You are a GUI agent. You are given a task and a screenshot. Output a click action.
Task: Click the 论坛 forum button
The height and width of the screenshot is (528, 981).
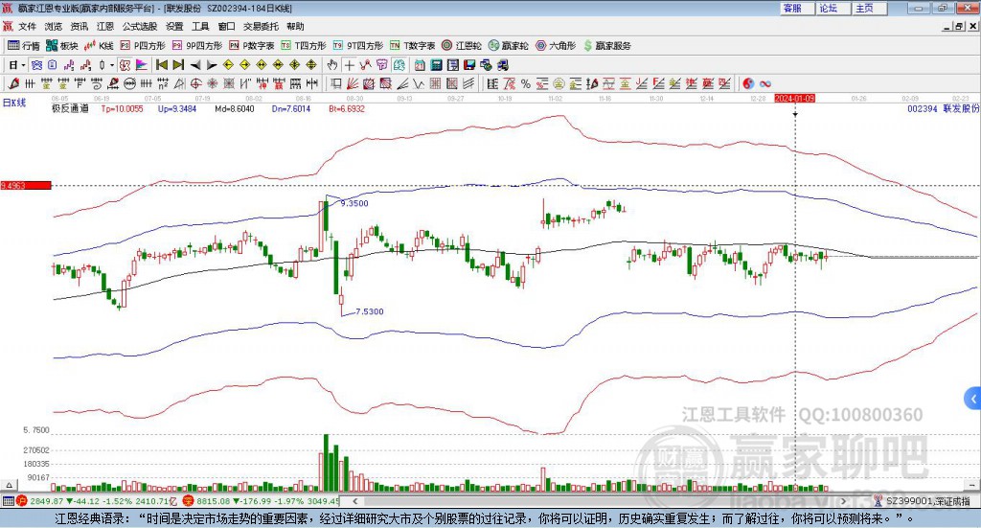coord(833,8)
